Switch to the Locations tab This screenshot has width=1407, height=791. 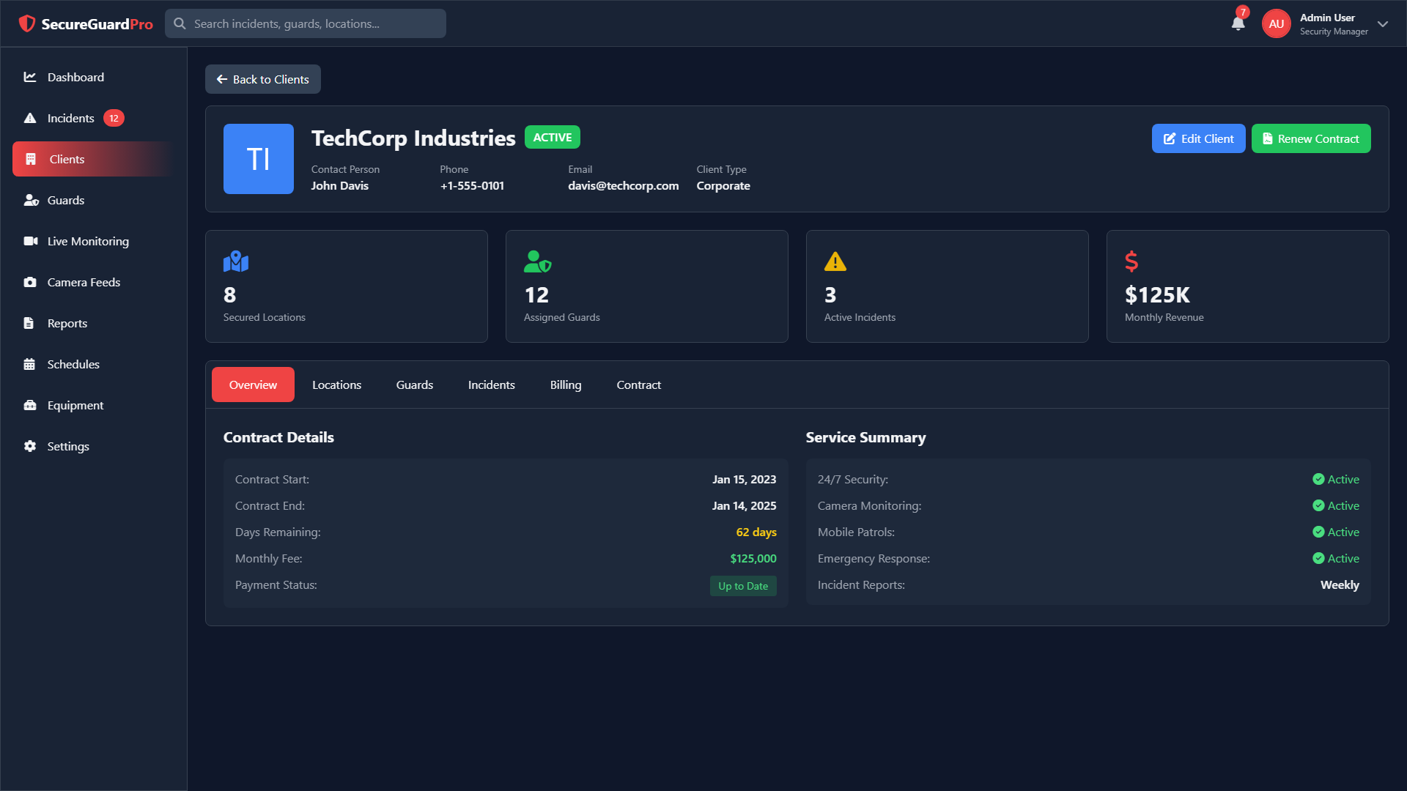[x=336, y=385]
